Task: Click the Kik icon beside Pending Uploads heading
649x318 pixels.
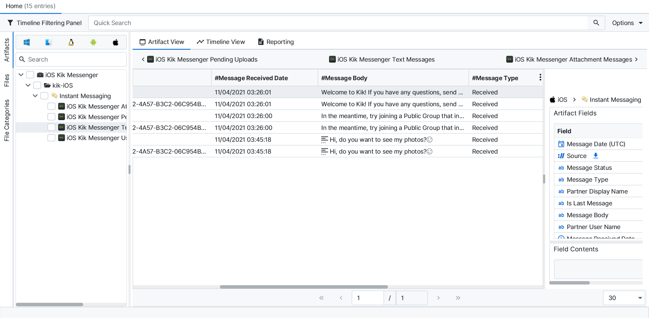Action: click(x=150, y=59)
